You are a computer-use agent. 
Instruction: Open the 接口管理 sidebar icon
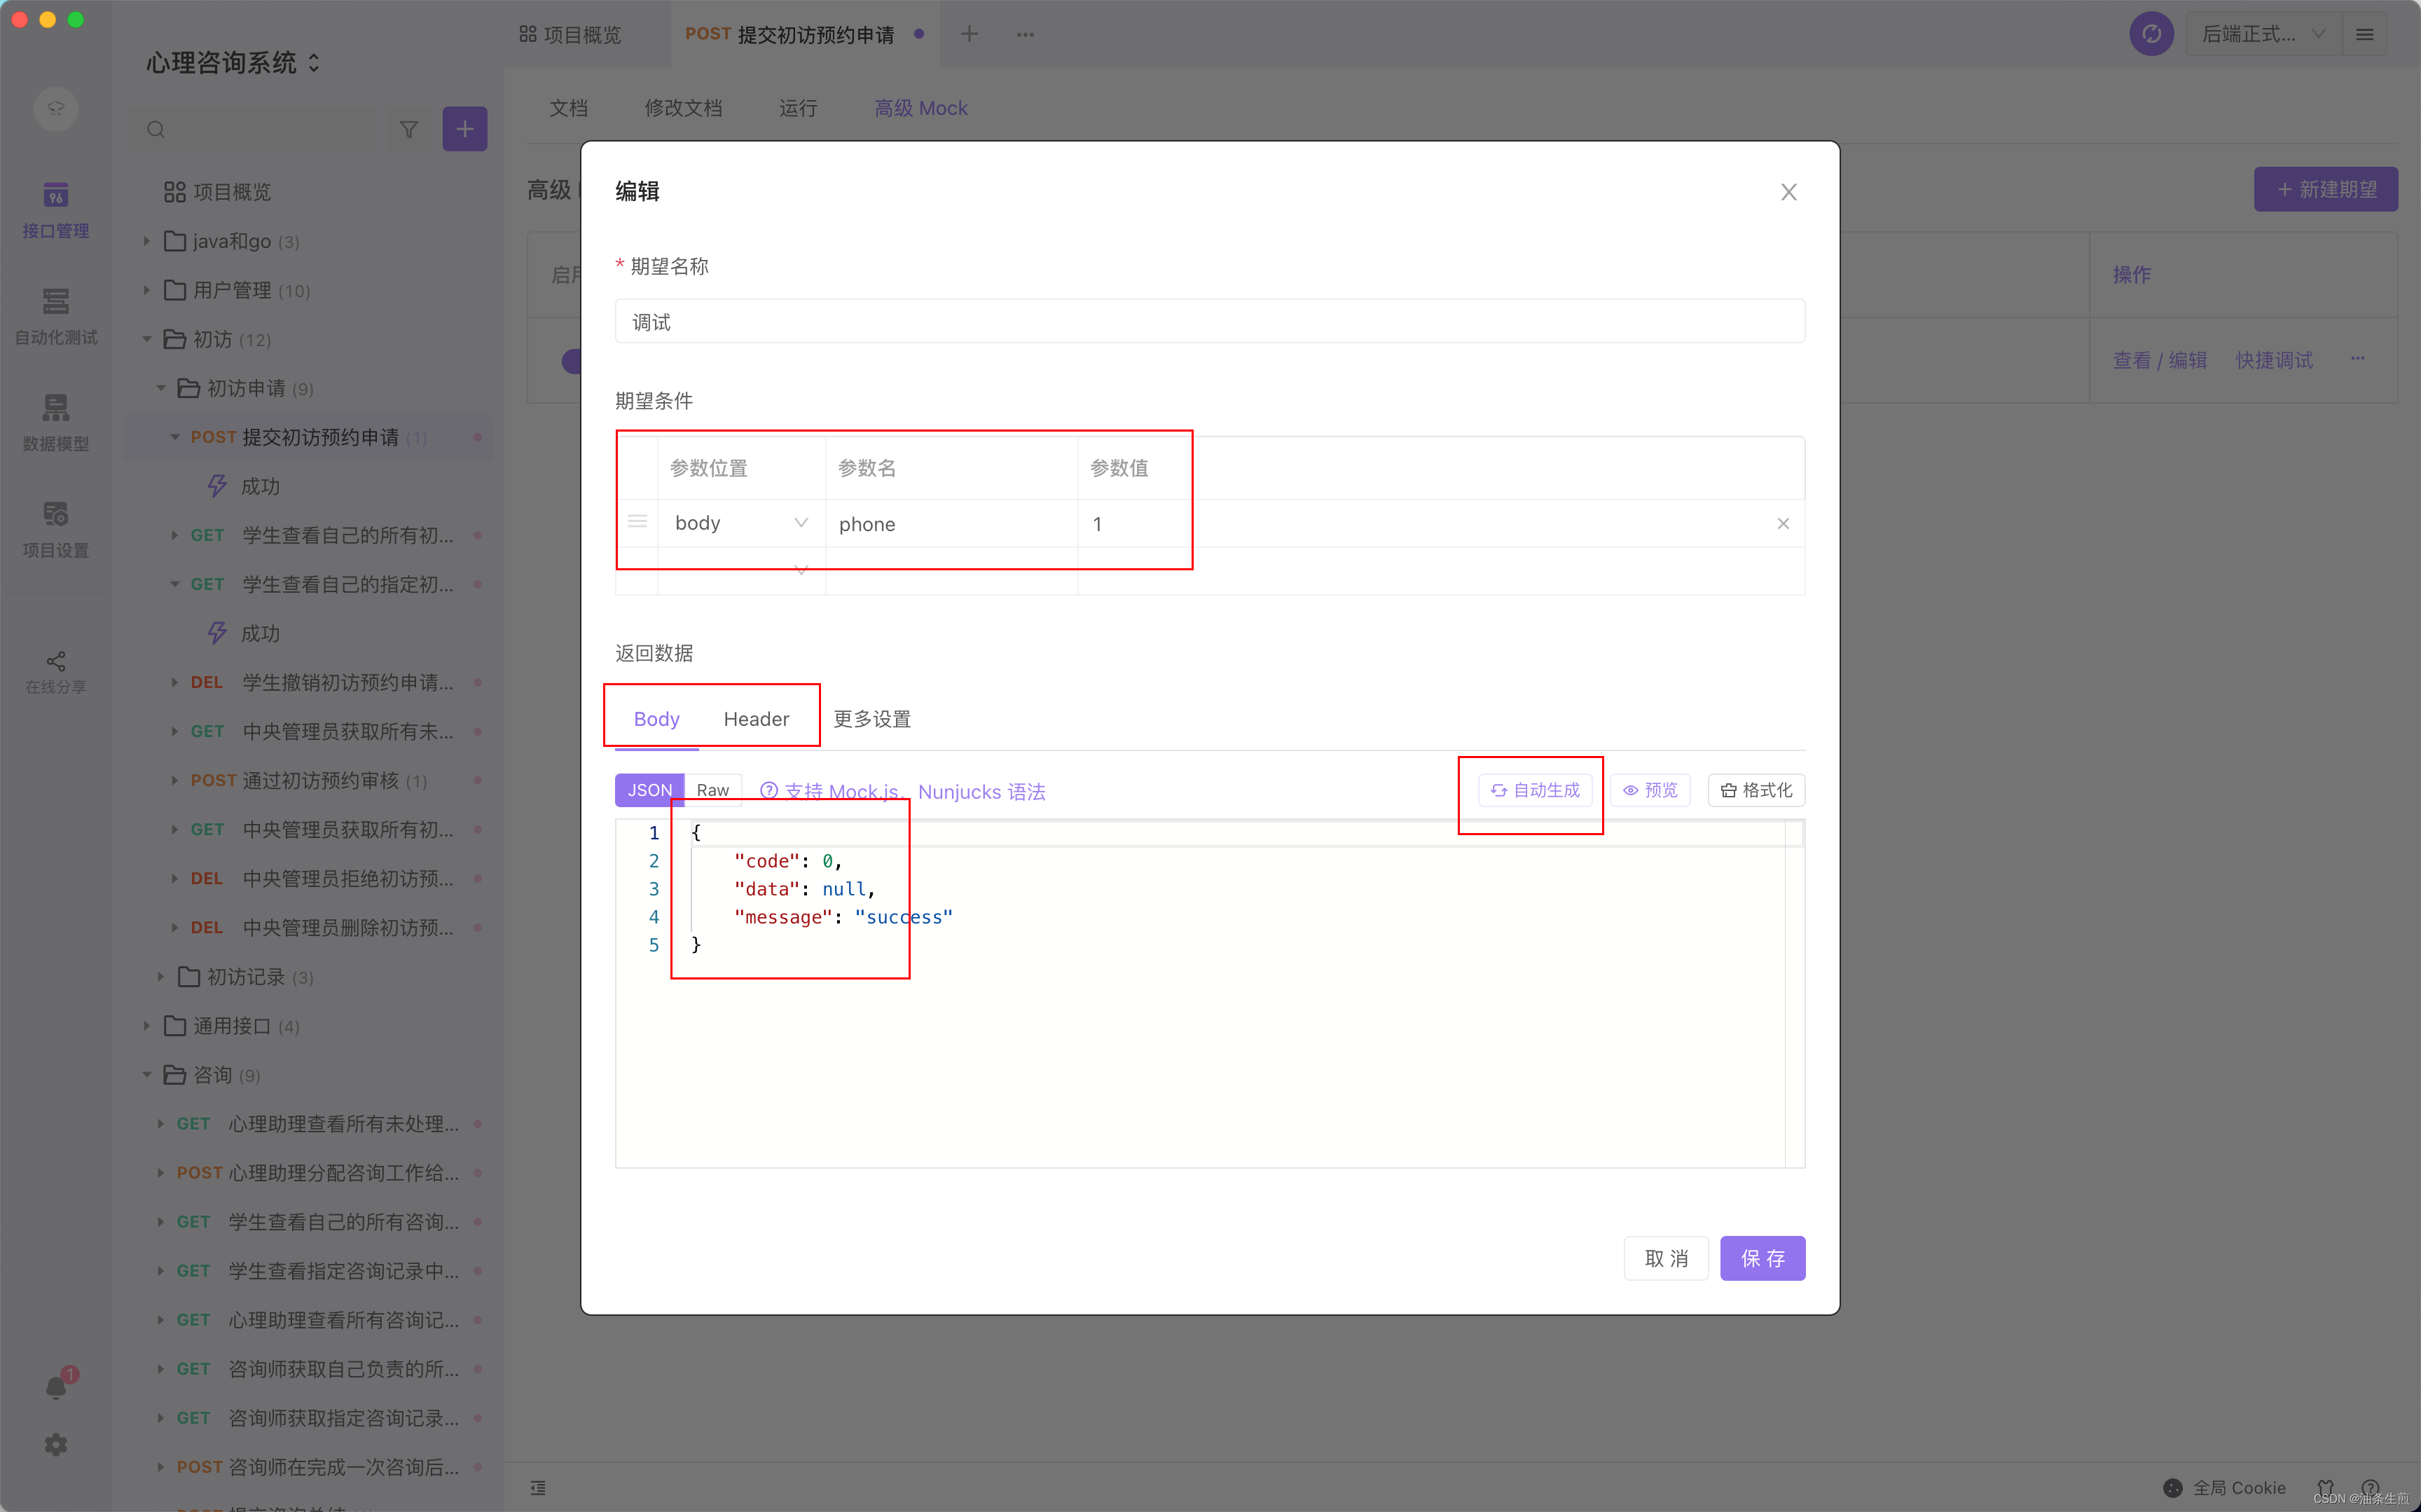click(x=56, y=209)
